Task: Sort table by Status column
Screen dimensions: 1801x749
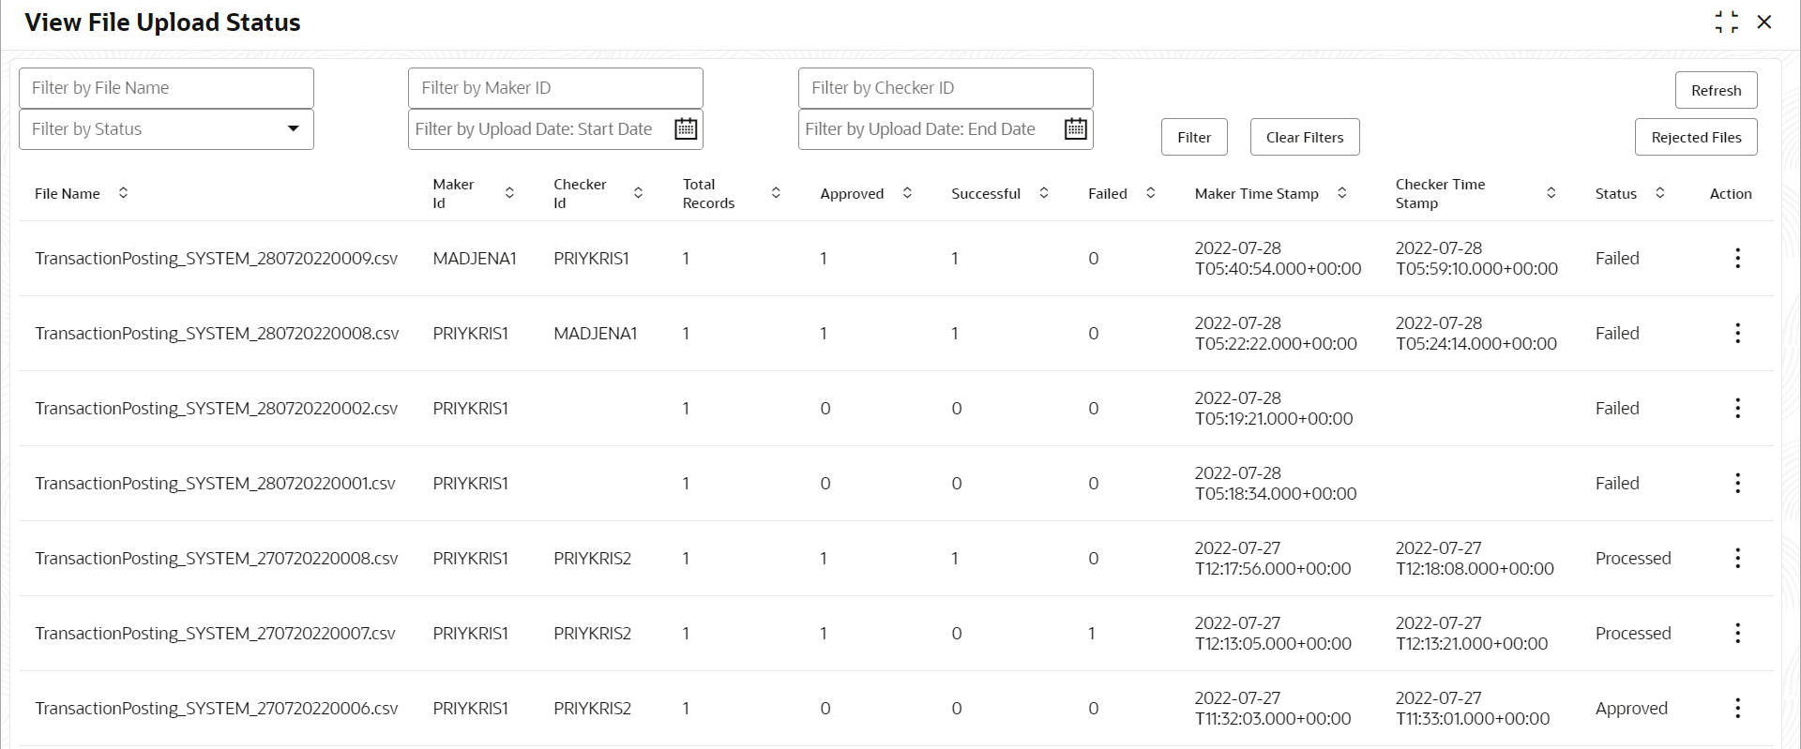Action: [x=1659, y=193]
